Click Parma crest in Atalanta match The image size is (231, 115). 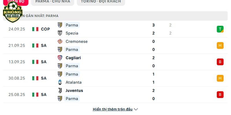click(60, 74)
